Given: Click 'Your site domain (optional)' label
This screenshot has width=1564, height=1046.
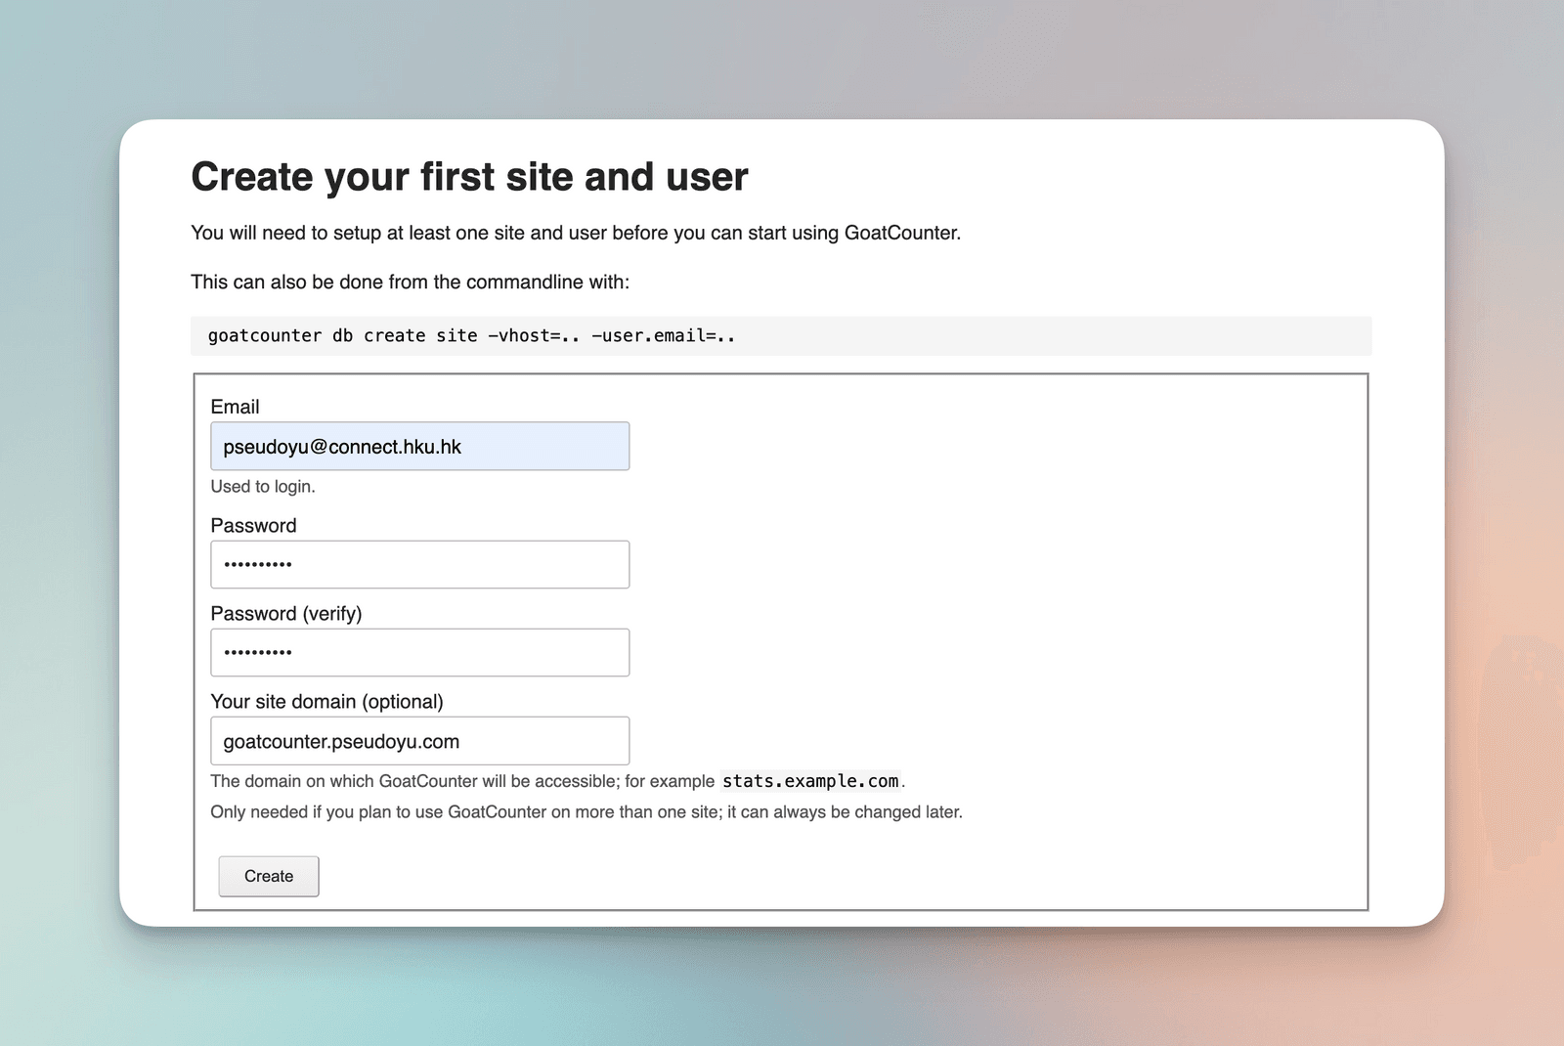Looking at the screenshot, I should (x=326, y=701).
